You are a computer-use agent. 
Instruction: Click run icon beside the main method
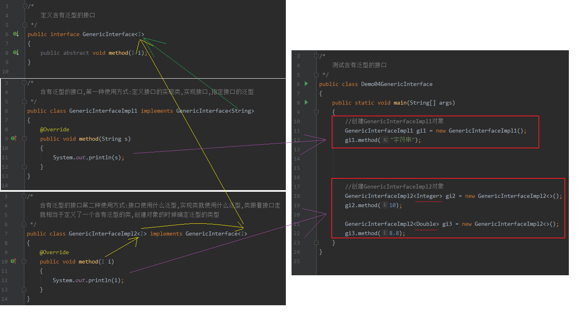307,103
